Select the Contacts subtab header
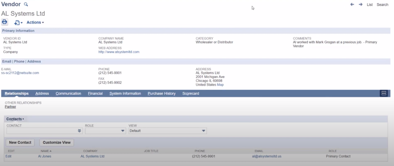This screenshot has height=166, width=394. [x=15, y=119]
